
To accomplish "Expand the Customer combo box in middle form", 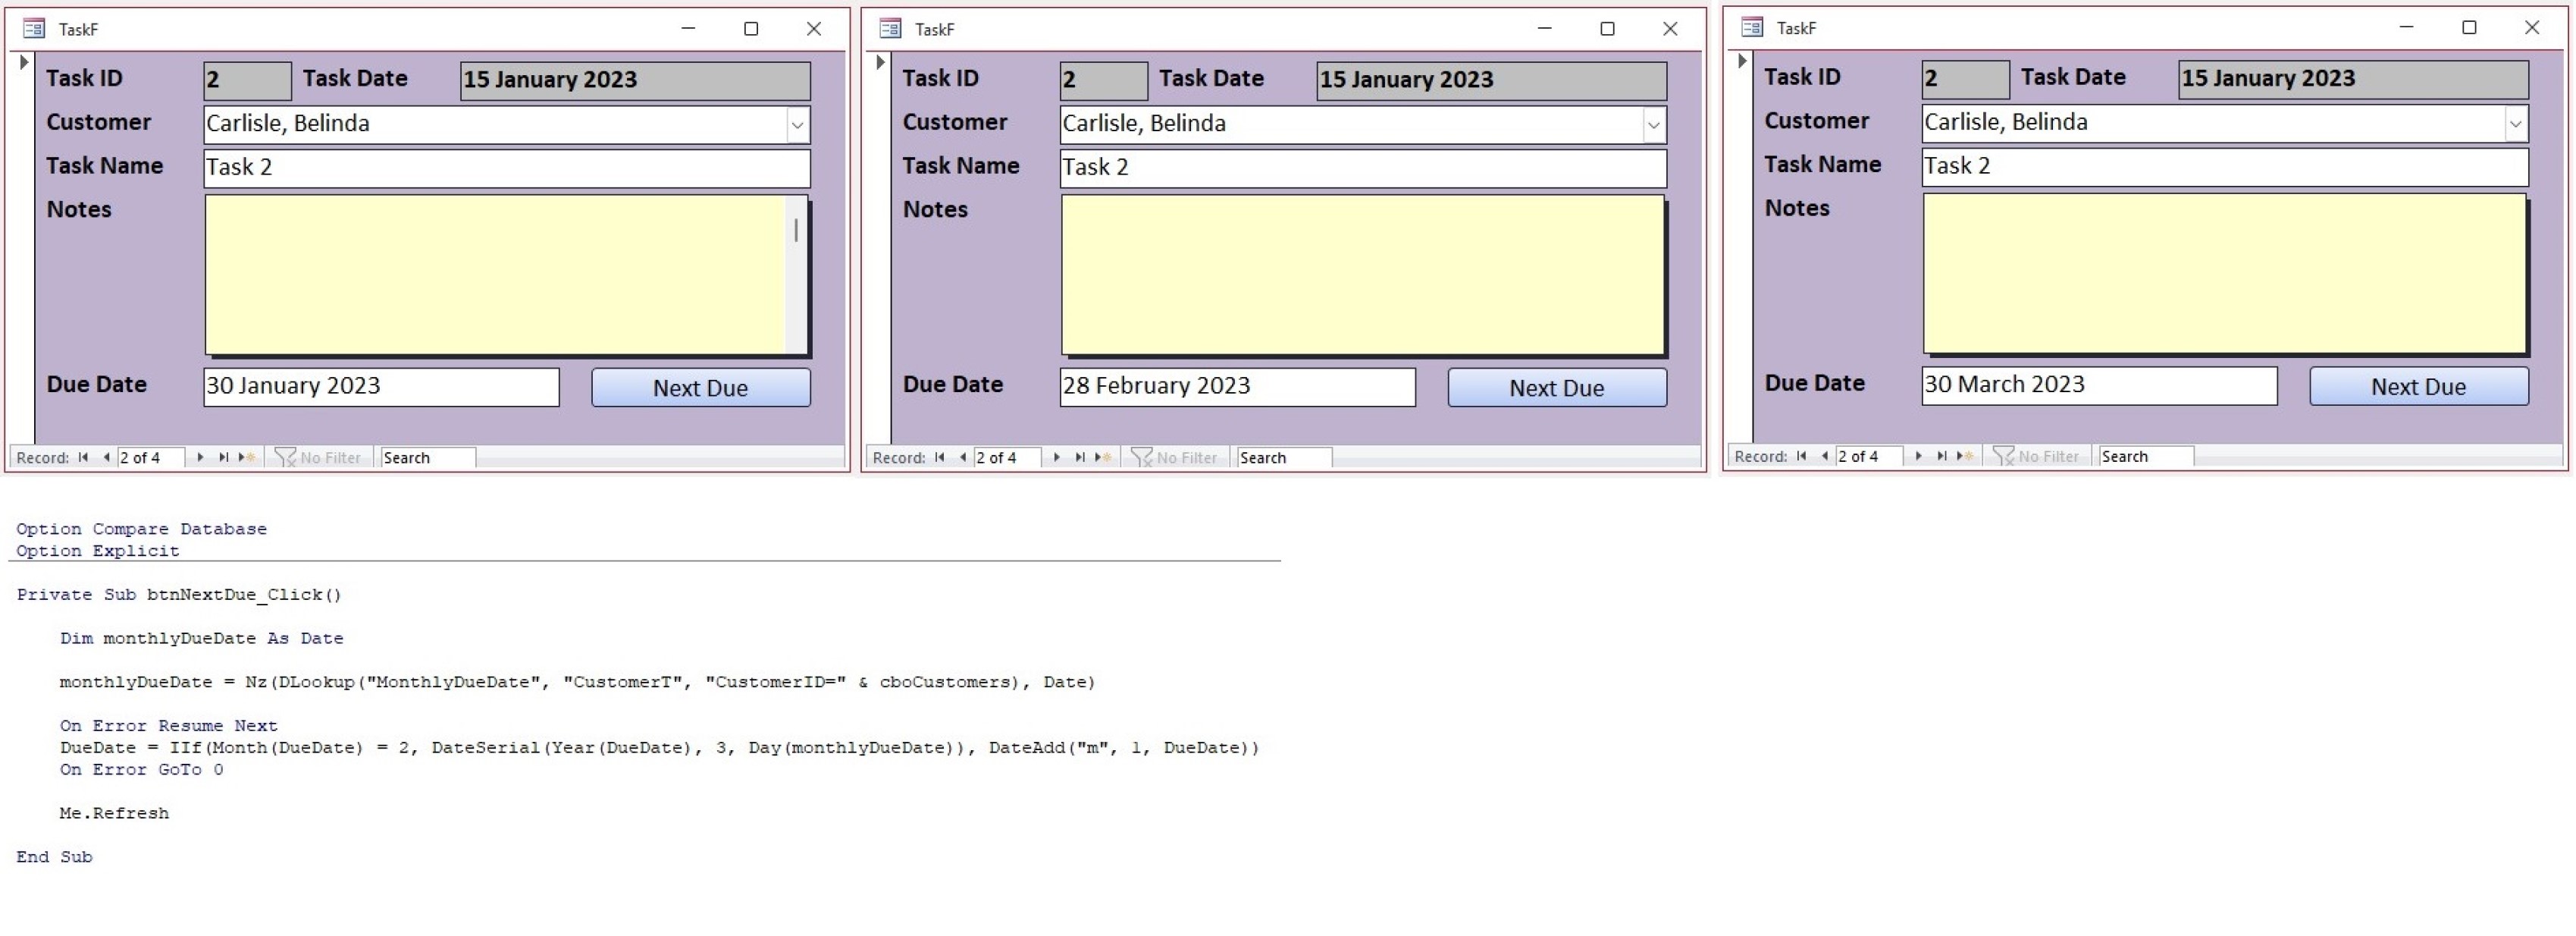I will (x=1655, y=125).
